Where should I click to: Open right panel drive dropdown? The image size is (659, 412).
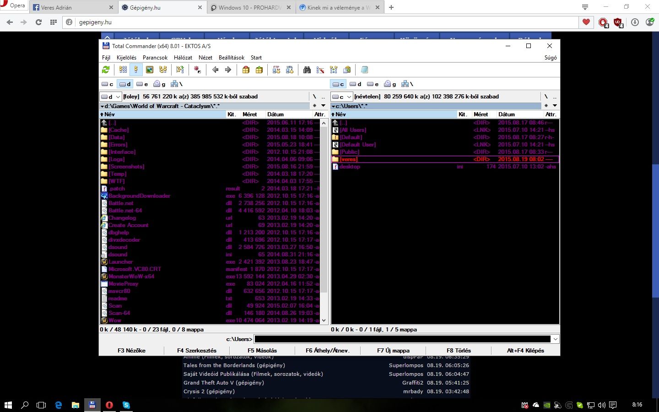coord(349,97)
